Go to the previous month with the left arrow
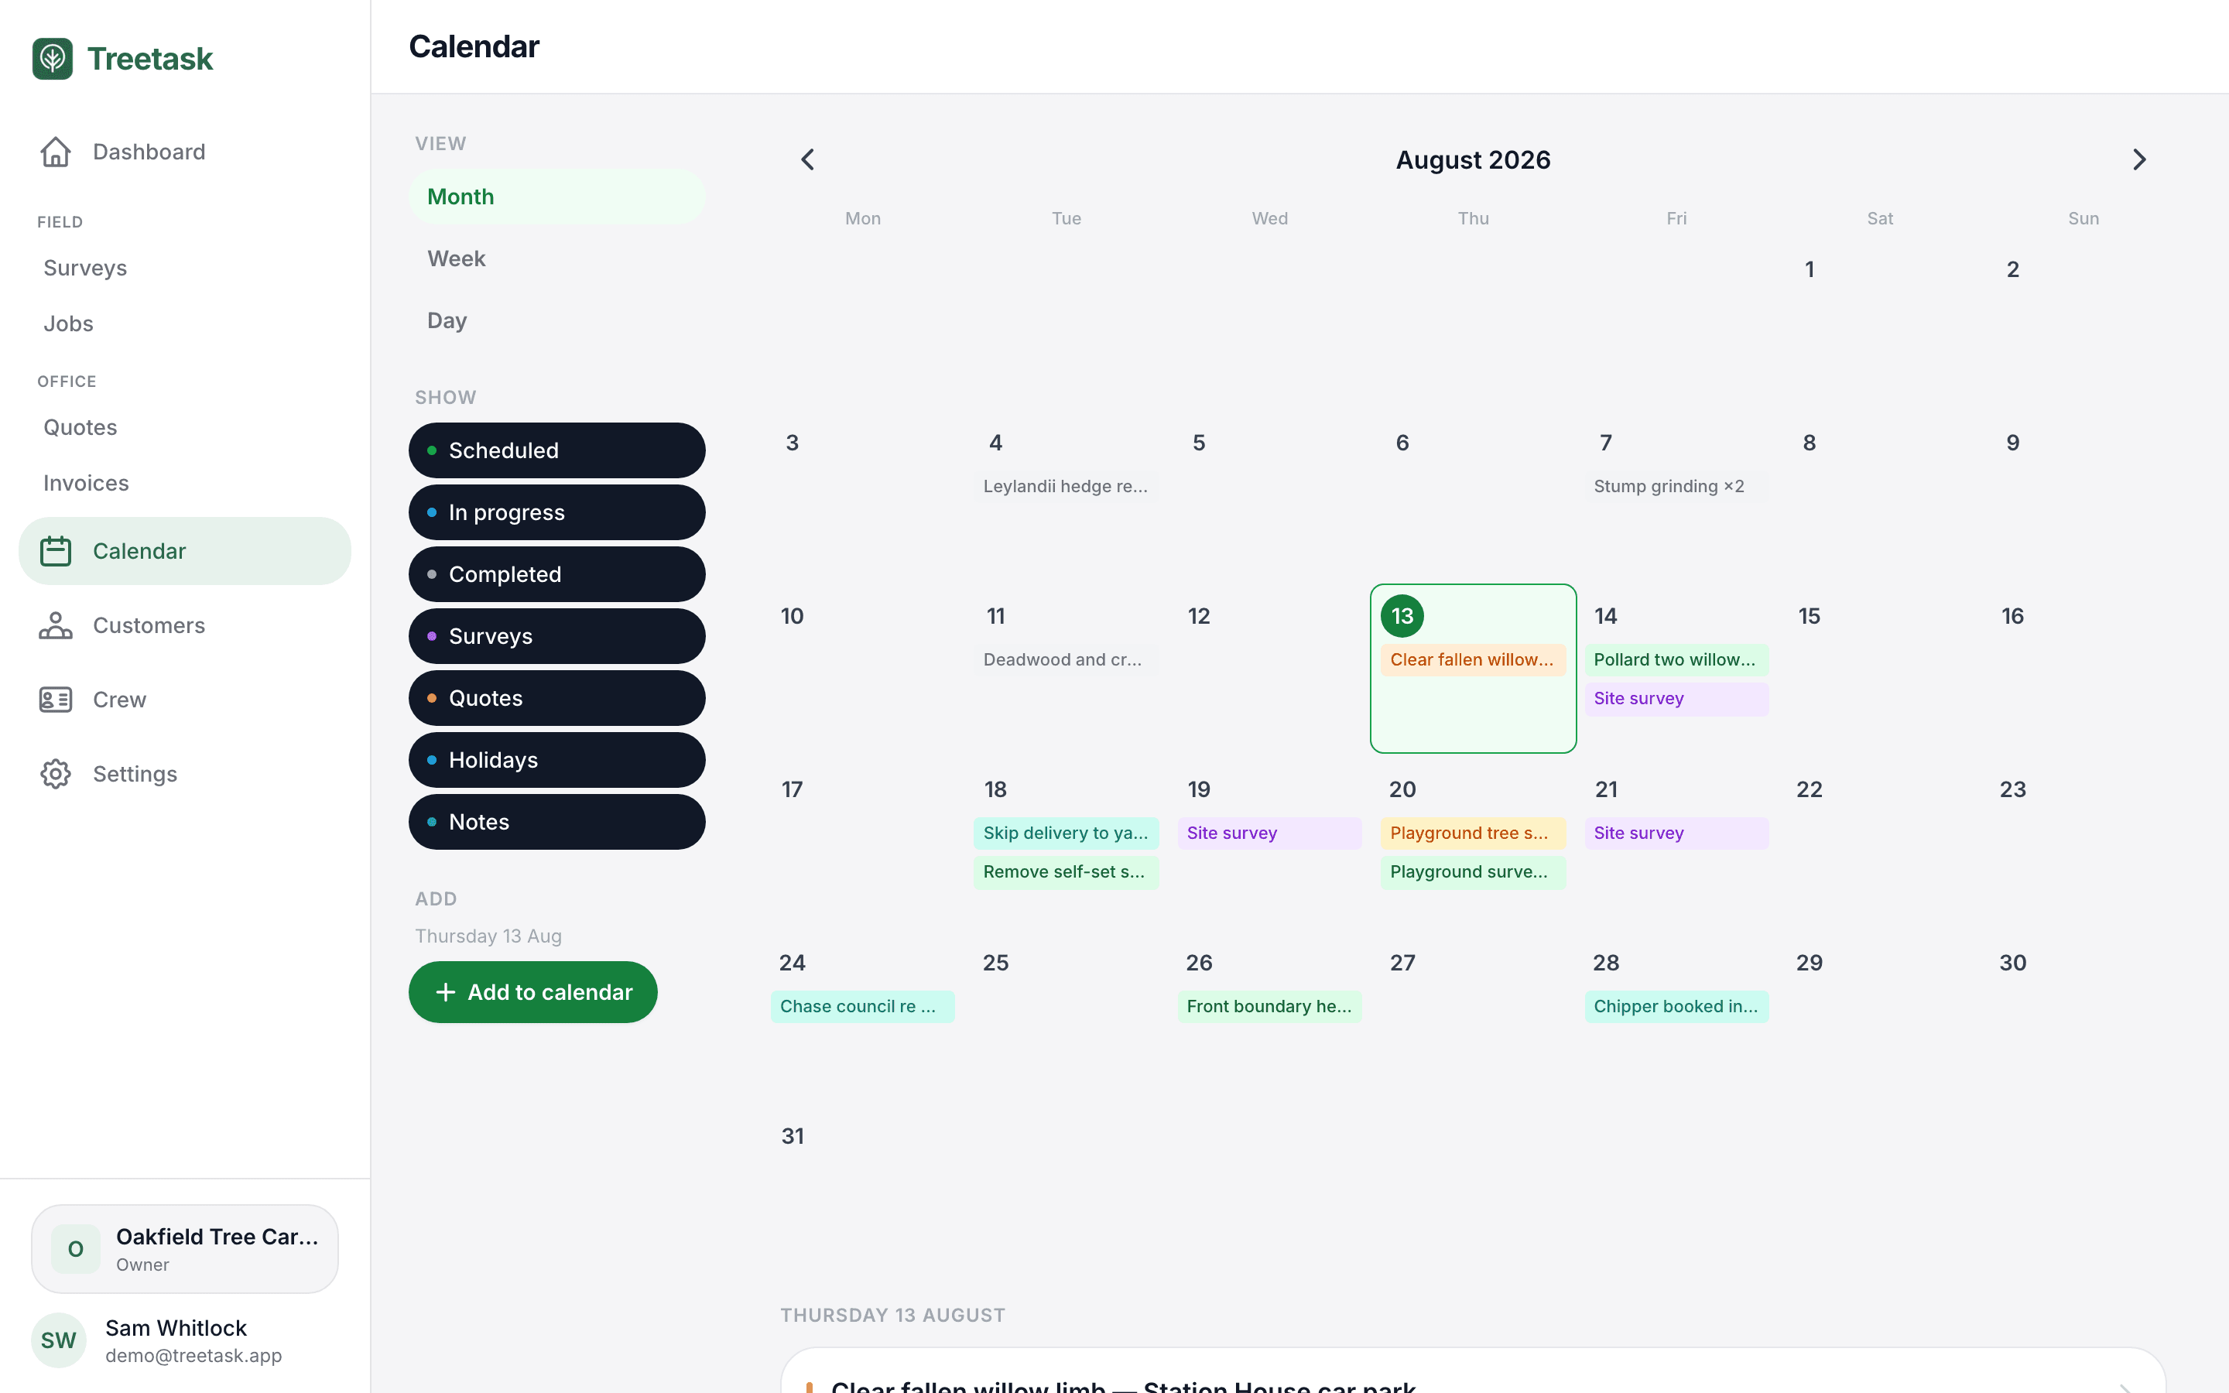This screenshot has height=1393, width=2229. [808, 159]
